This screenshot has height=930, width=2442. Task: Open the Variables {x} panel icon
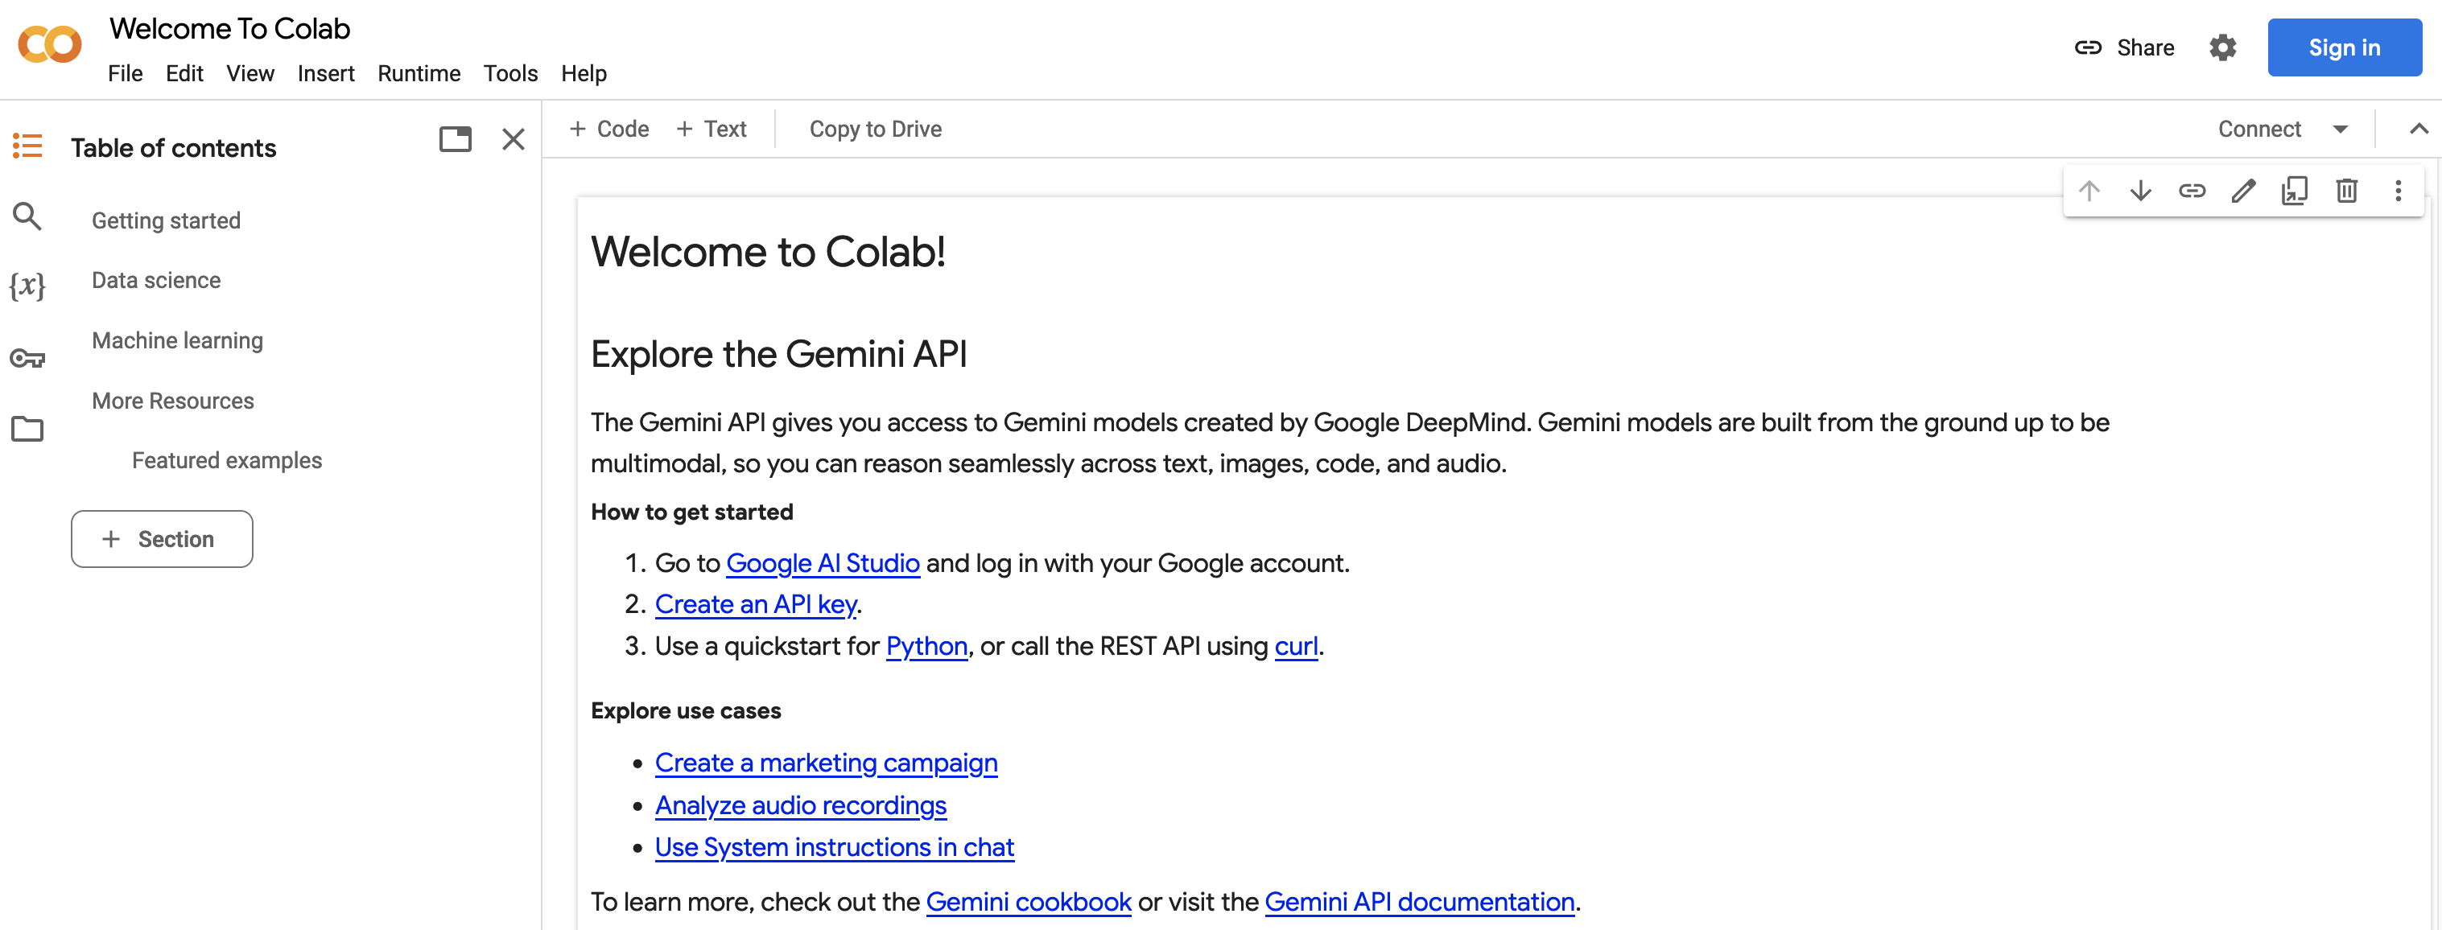point(27,286)
